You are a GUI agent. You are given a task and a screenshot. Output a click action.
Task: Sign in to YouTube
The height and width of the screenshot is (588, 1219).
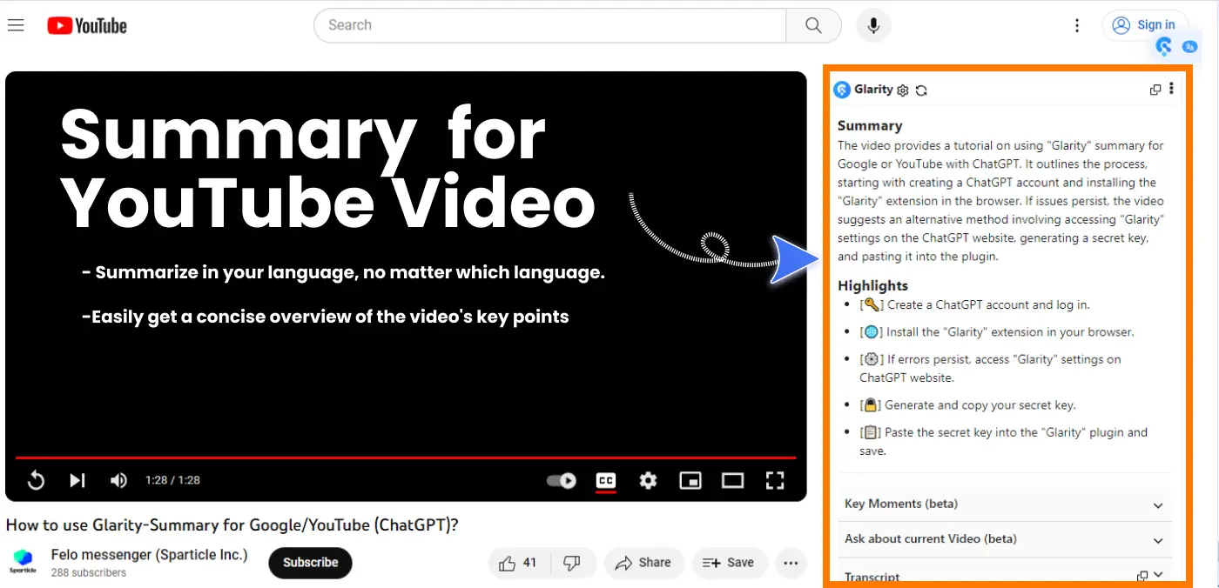(x=1146, y=24)
